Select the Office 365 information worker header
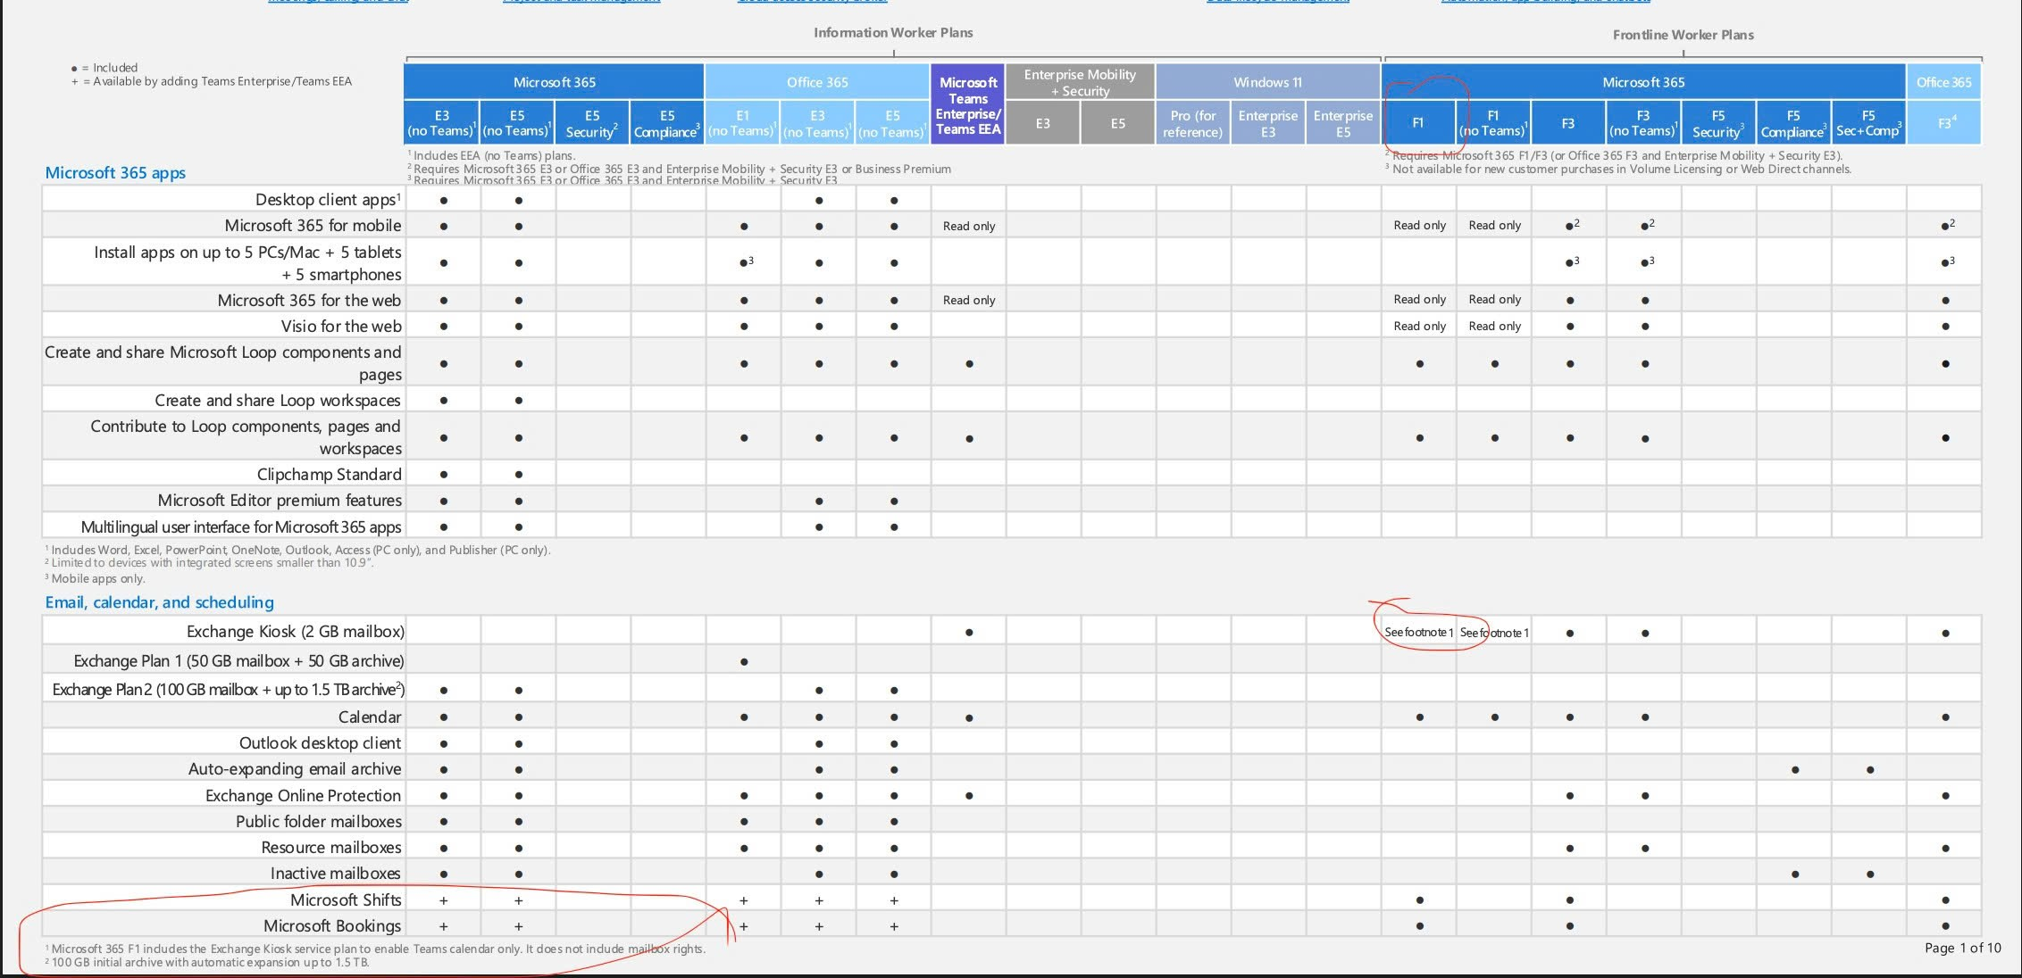The height and width of the screenshot is (978, 2022). [x=816, y=82]
